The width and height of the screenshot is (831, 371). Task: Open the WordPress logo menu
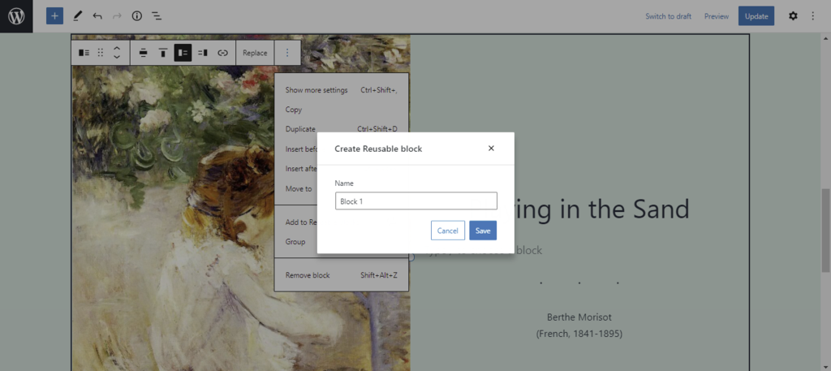pyautogui.click(x=16, y=16)
